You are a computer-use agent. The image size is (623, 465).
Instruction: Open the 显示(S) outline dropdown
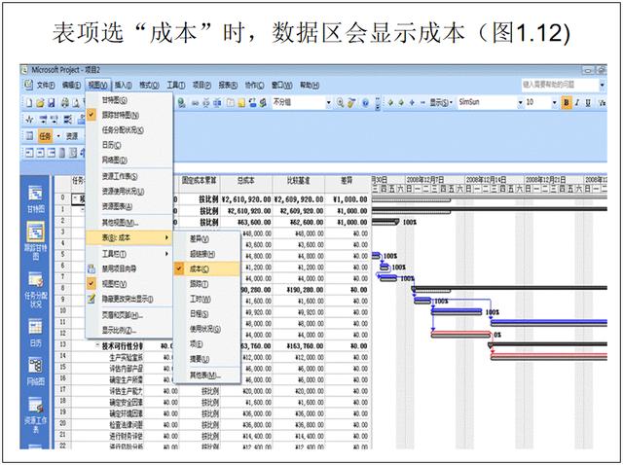441,103
